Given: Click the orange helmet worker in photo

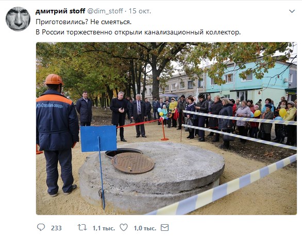Looking at the screenshot, I should [x=57, y=135].
